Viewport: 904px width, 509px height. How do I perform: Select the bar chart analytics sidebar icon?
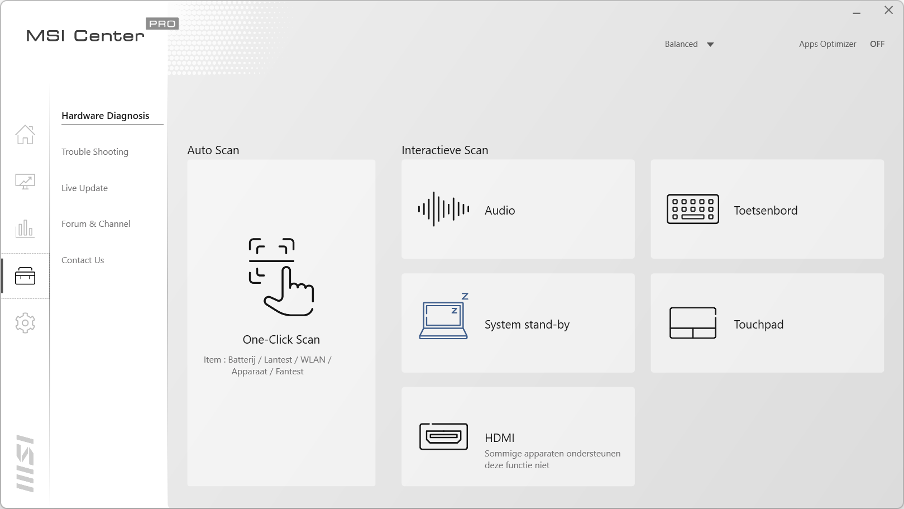[x=25, y=229]
